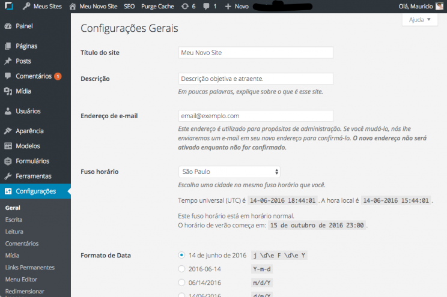This screenshot has width=447, height=297.
Task: Select the 2016-06-14 date format radio
Action: [x=181, y=269]
